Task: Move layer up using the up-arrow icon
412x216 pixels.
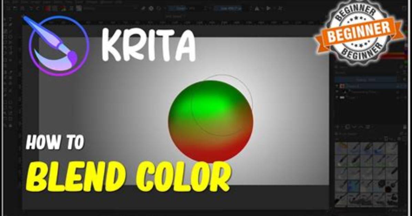Action: [x=361, y=127]
